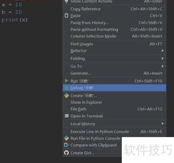Select Paste from History option

coord(114,22)
